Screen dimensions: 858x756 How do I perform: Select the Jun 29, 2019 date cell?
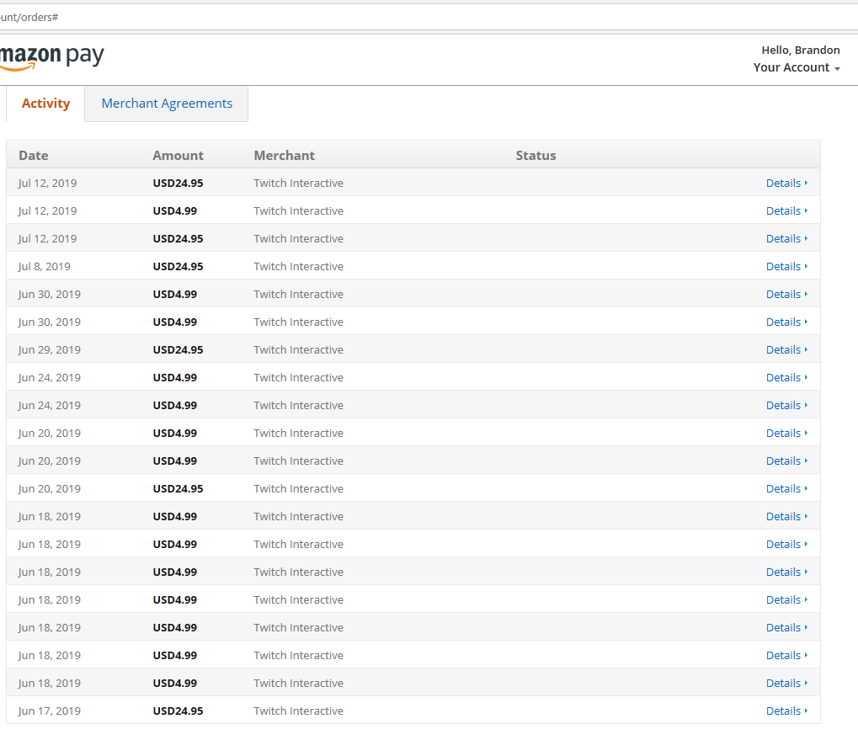click(x=49, y=349)
